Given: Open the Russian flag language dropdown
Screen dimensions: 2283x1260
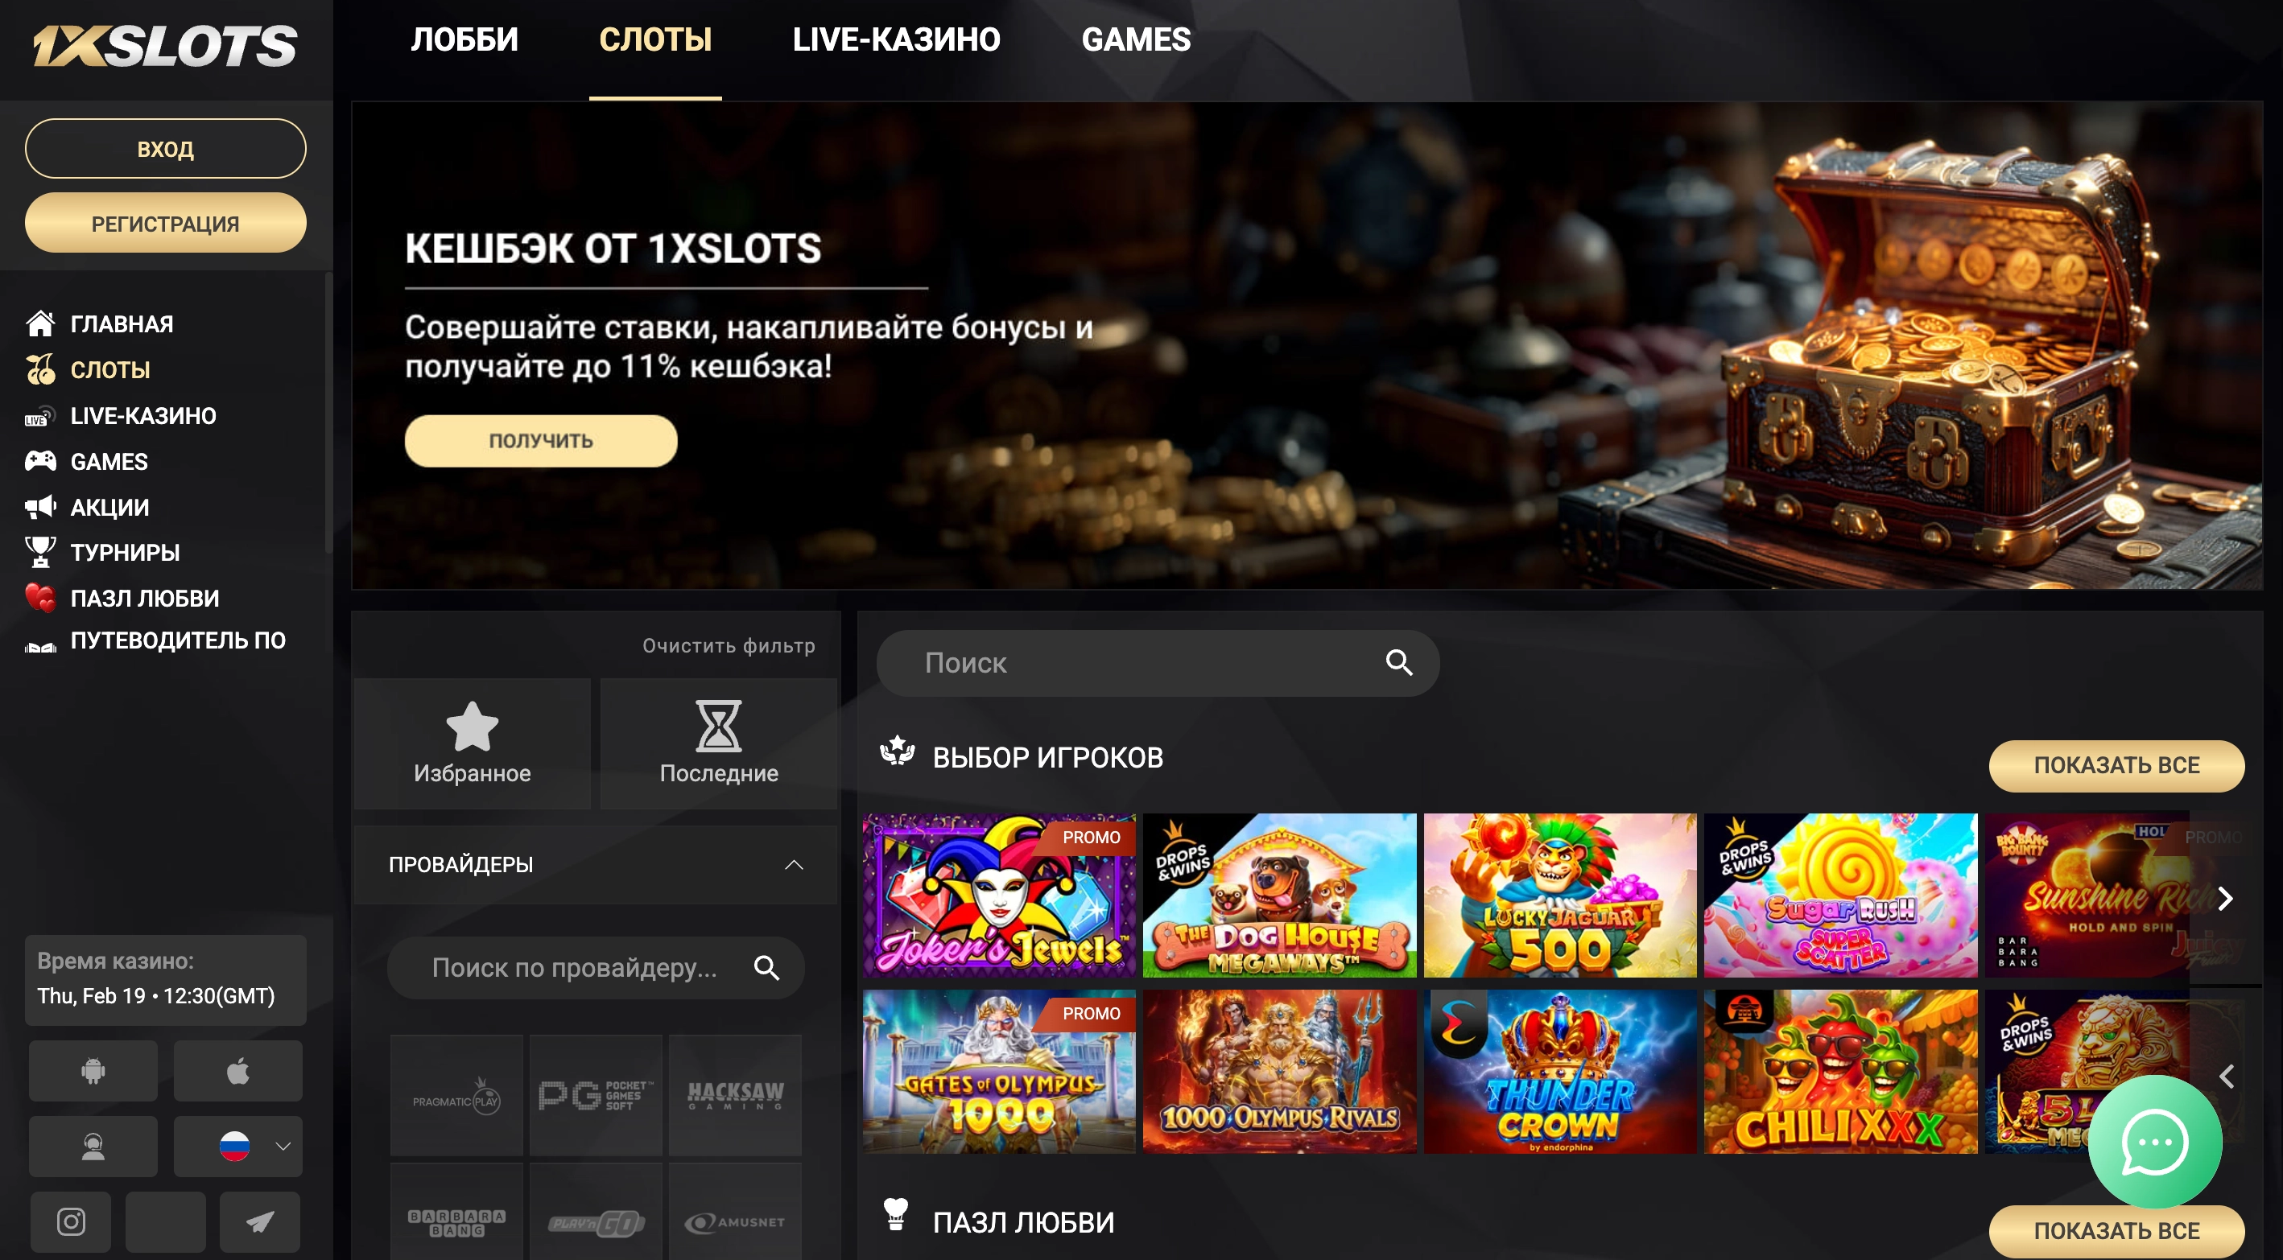Looking at the screenshot, I should click(x=237, y=1147).
